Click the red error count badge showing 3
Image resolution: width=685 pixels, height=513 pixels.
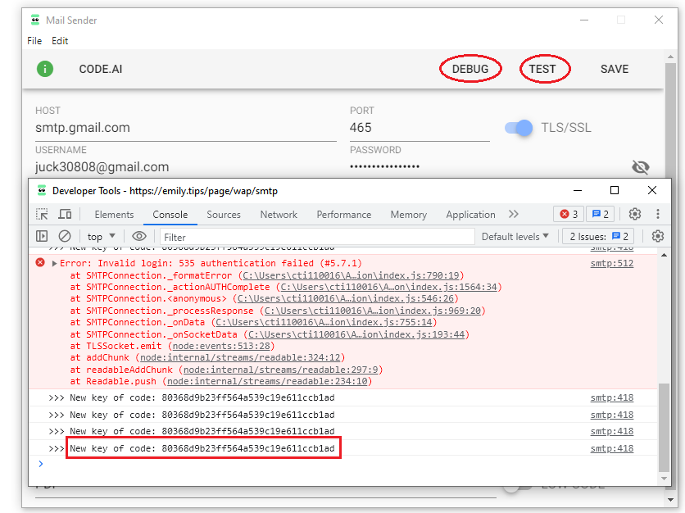(x=569, y=214)
